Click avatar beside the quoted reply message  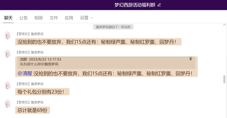coord(8,54)
